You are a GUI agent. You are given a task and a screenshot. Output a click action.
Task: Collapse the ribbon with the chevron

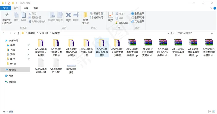[x=211, y=8]
